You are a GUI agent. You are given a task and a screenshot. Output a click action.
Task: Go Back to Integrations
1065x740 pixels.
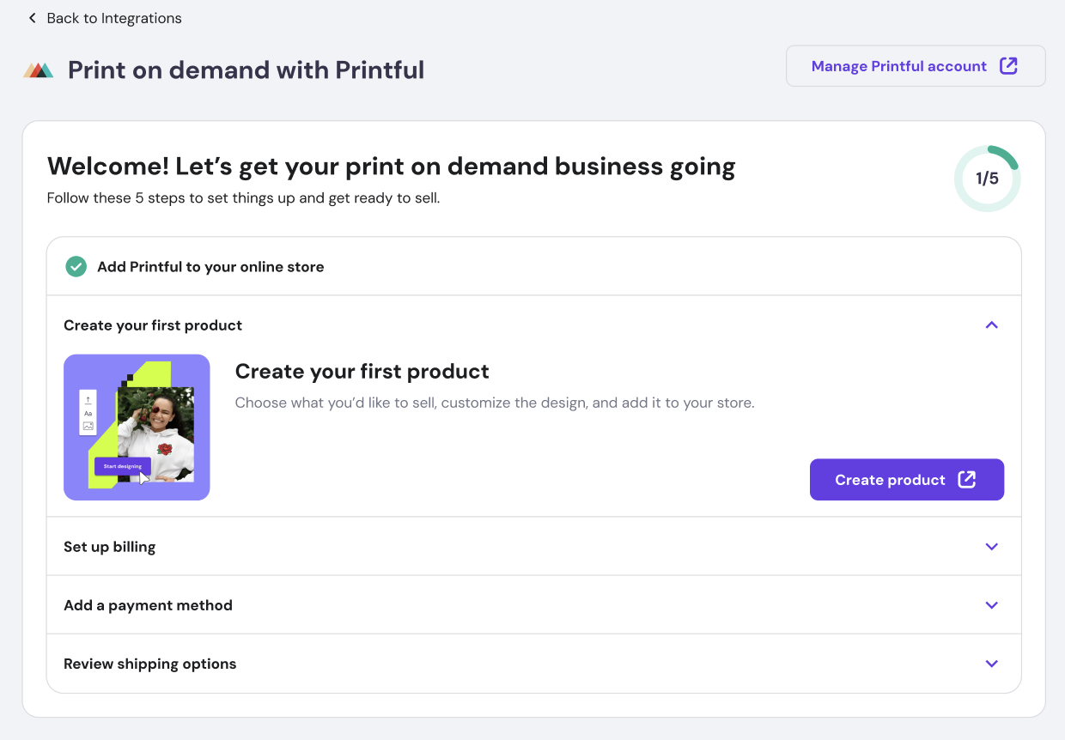[114, 17]
